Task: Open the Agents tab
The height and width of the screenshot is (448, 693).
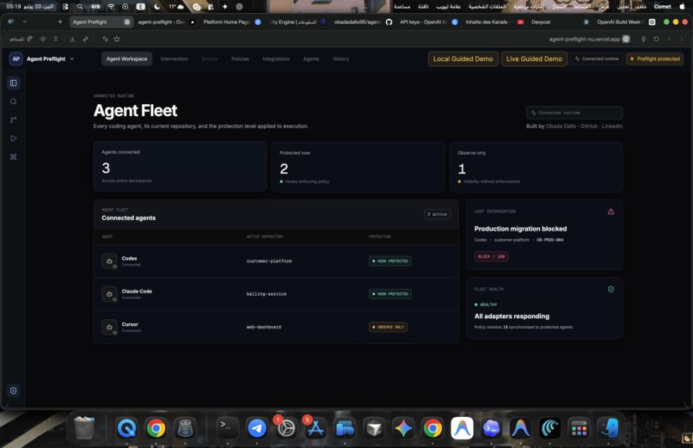Action: [x=311, y=58]
